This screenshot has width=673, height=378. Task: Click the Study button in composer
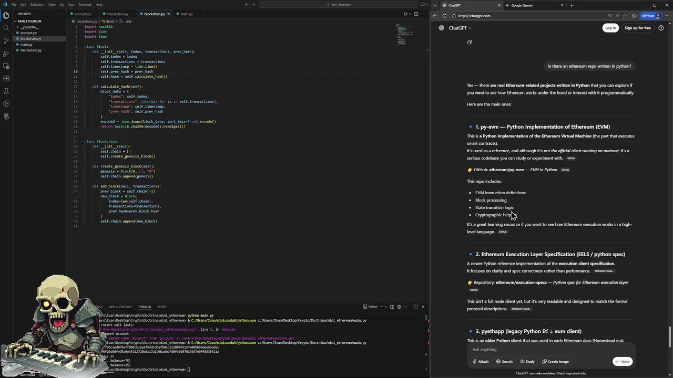(527, 361)
